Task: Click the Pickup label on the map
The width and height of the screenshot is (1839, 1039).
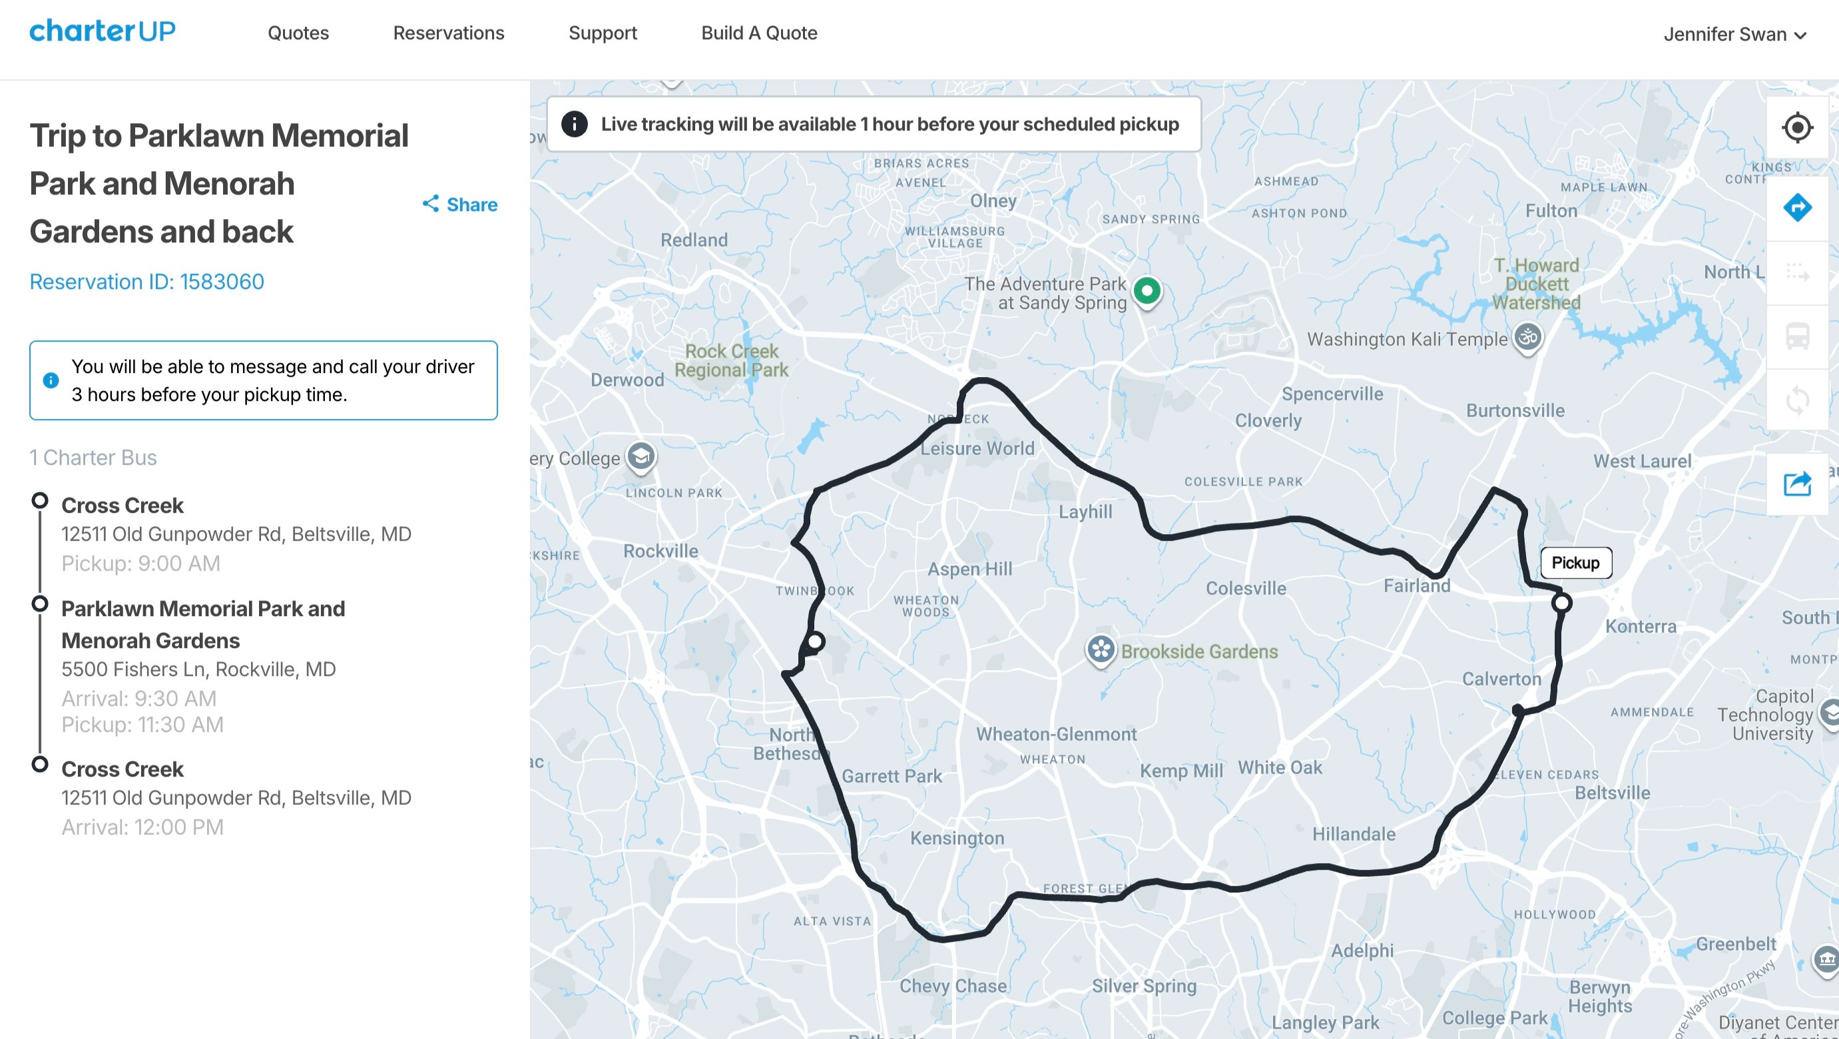Action: 1575,563
